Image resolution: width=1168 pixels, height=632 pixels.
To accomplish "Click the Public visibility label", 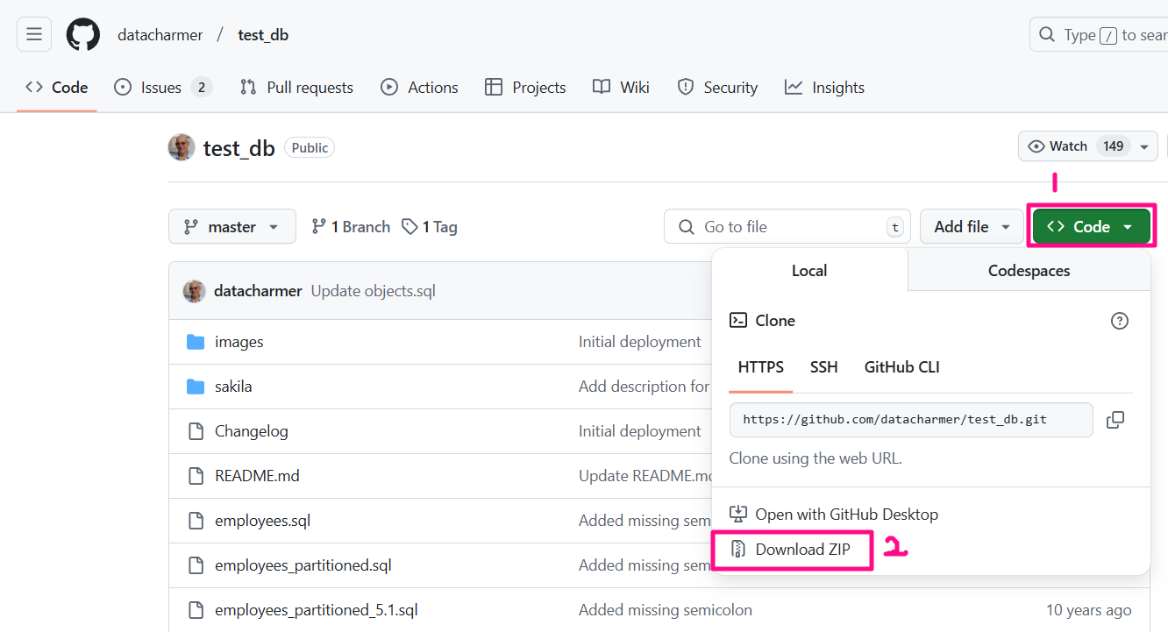I will pos(310,148).
